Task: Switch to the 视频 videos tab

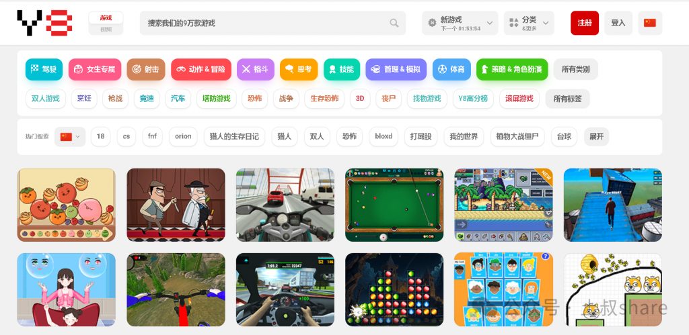Action: (106, 30)
